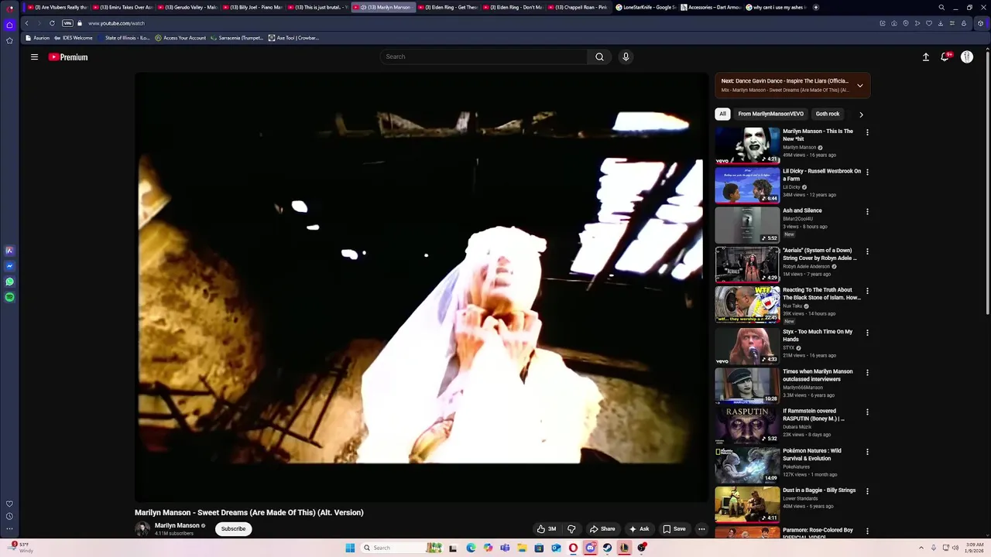The height and width of the screenshot is (557, 991).
Task: Open Messenger in the Opera sidebar
Action: point(9,266)
